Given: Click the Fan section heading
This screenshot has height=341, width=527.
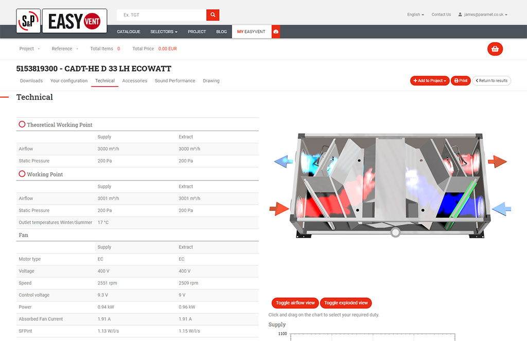Looking at the screenshot, I should [24, 235].
